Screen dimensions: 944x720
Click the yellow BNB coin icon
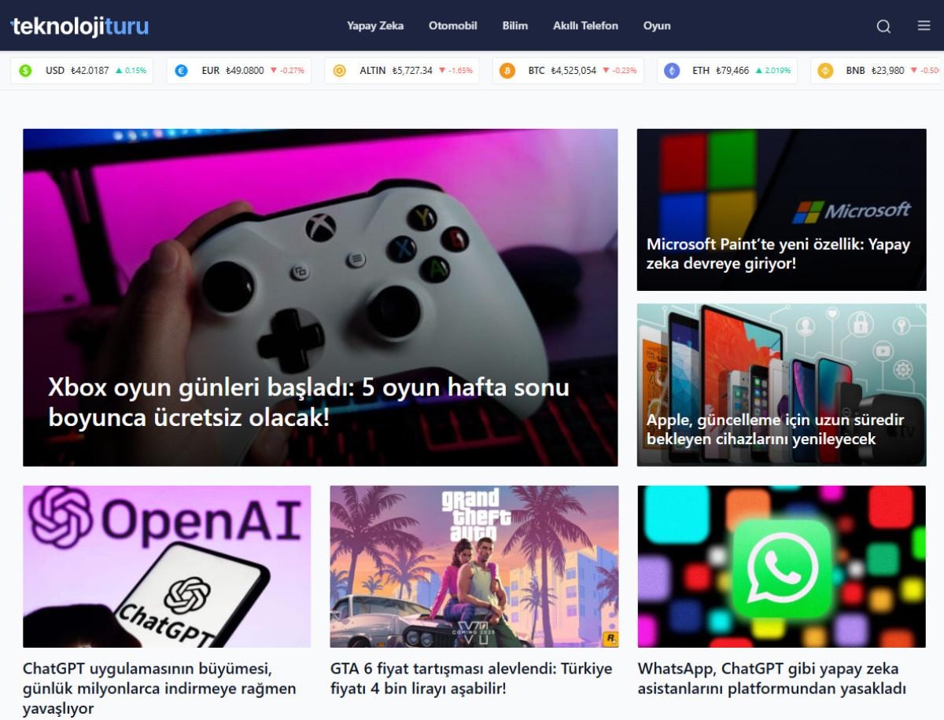825,71
